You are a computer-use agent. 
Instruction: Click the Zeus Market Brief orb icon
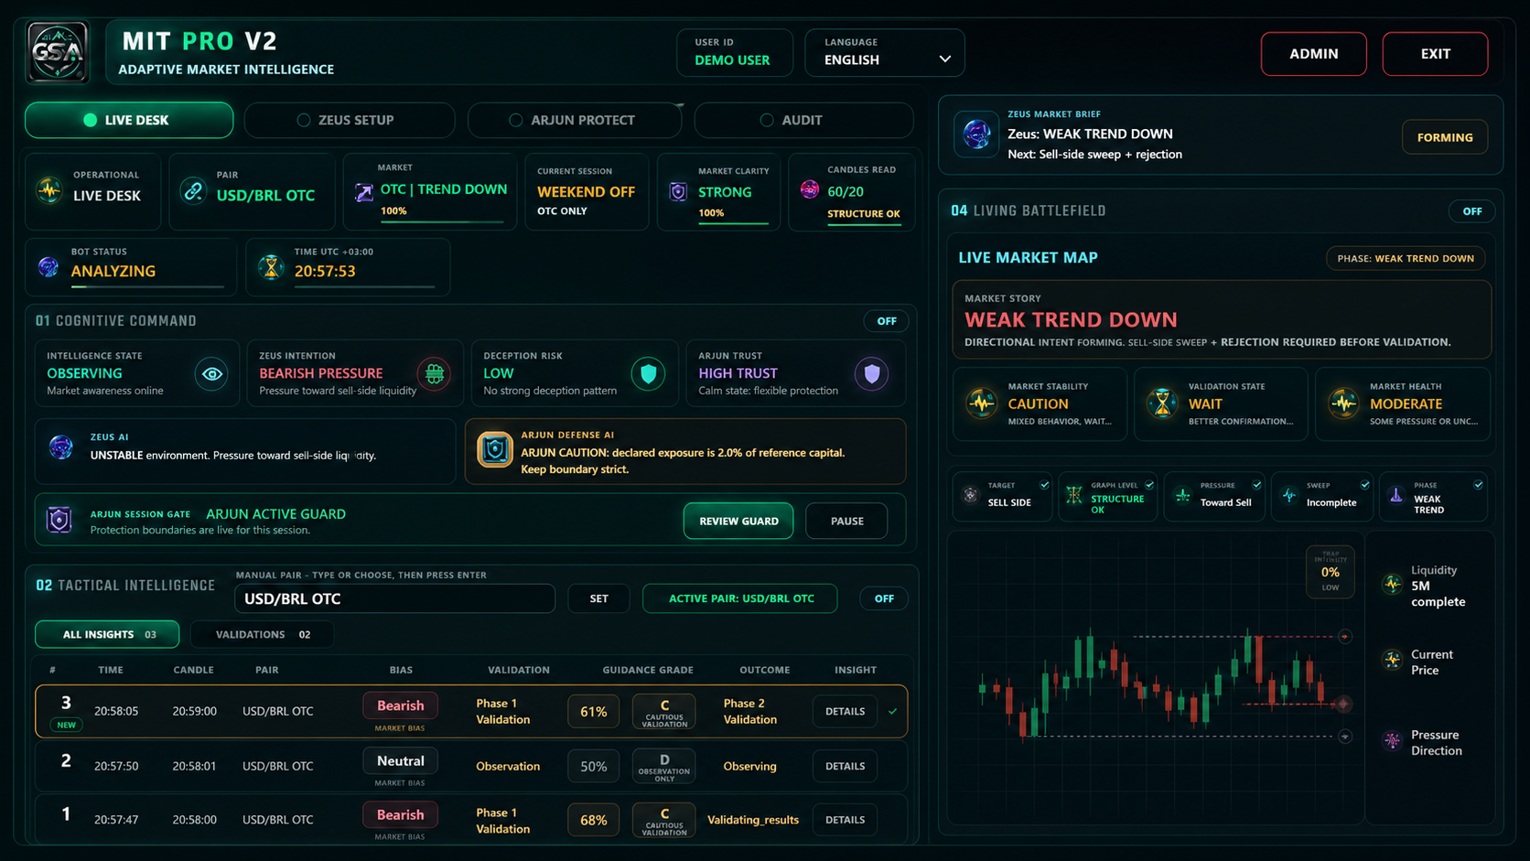click(976, 135)
